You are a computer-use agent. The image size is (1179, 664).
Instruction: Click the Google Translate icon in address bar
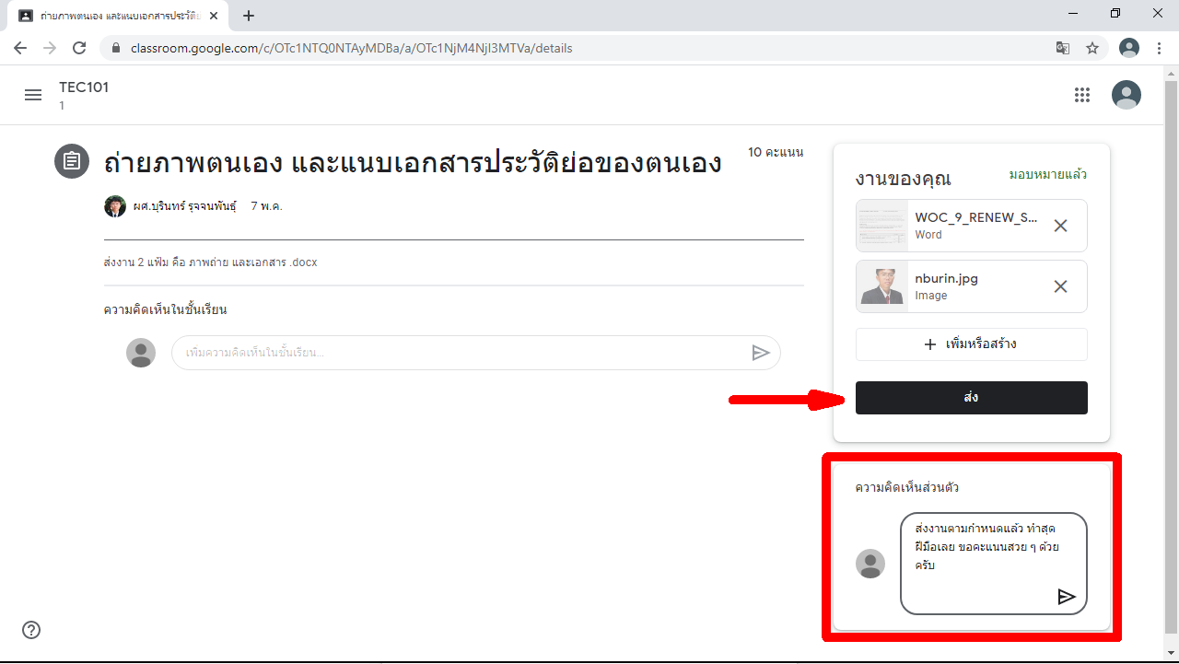click(1063, 48)
